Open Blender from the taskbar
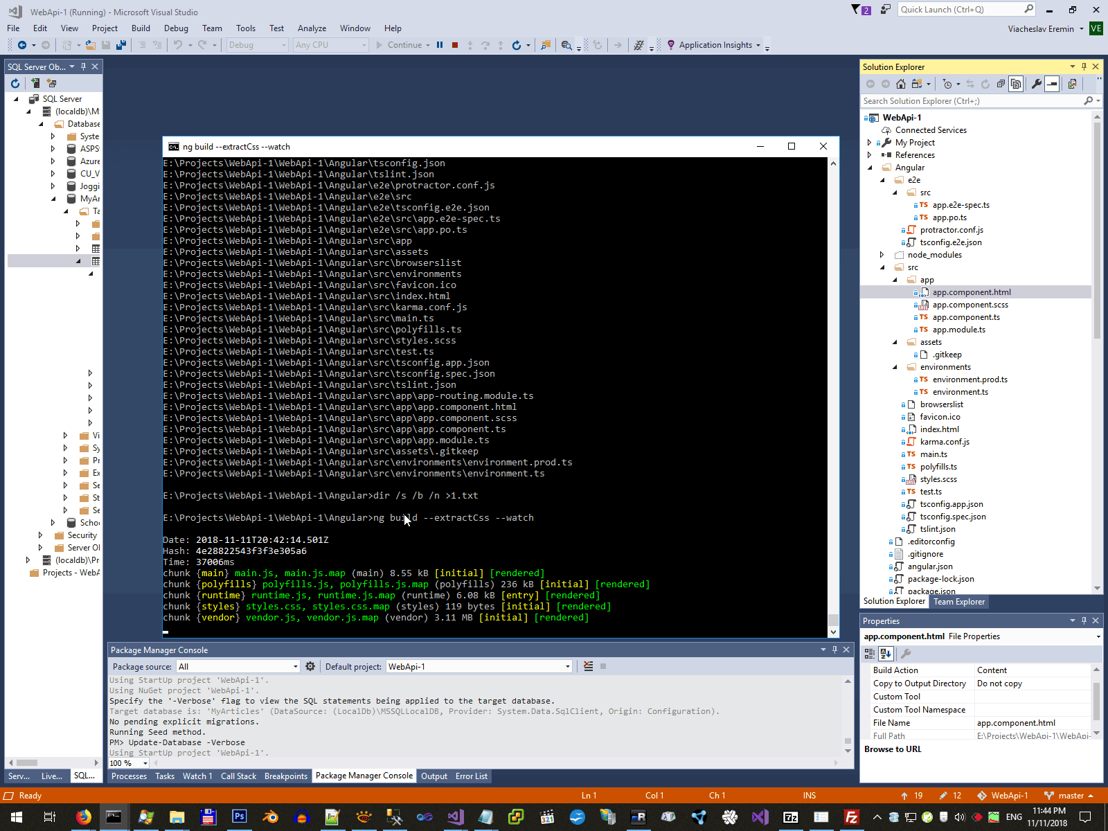The image size is (1108, 831). coord(270,817)
